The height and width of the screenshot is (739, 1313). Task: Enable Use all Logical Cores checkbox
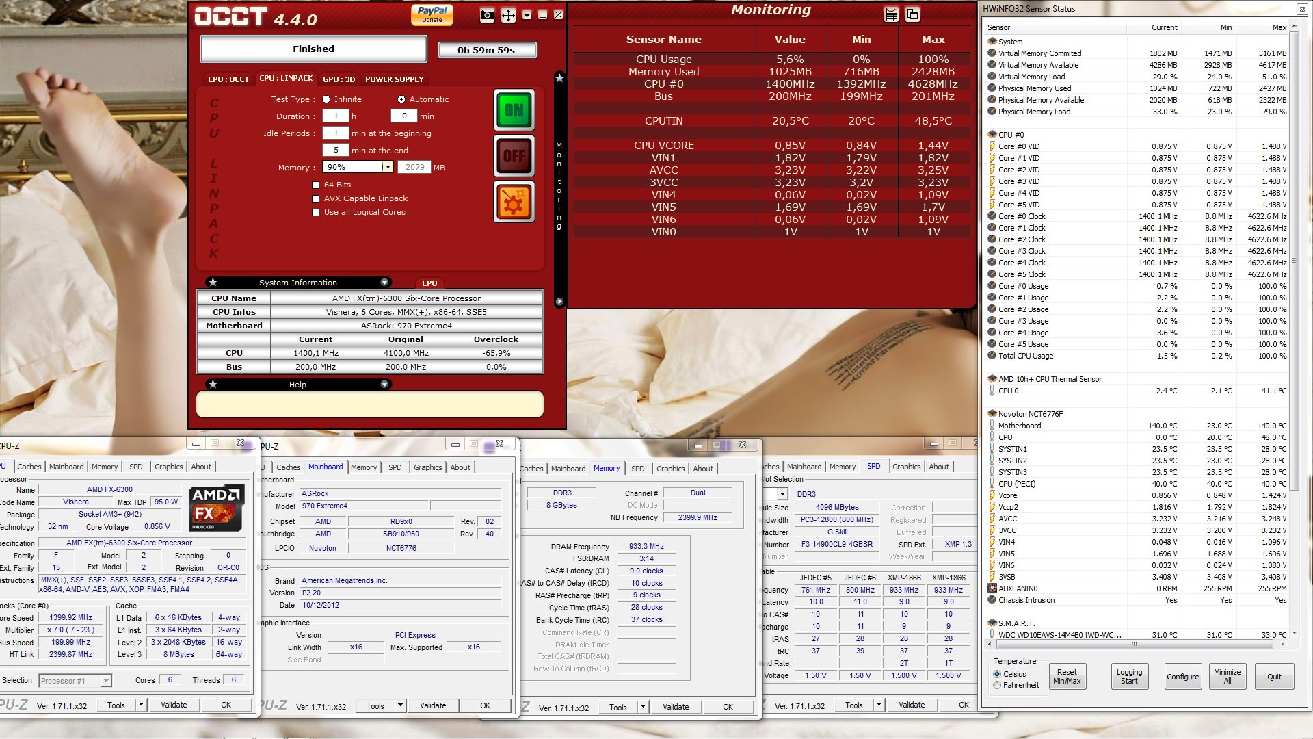pos(315,212)
